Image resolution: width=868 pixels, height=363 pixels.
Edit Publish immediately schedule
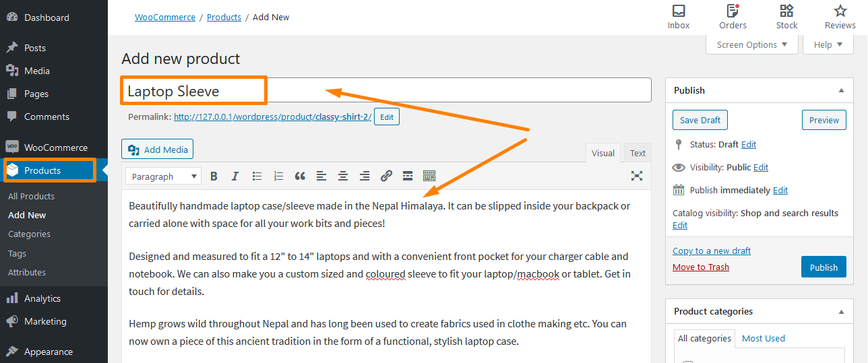click(x=780, y=190)
